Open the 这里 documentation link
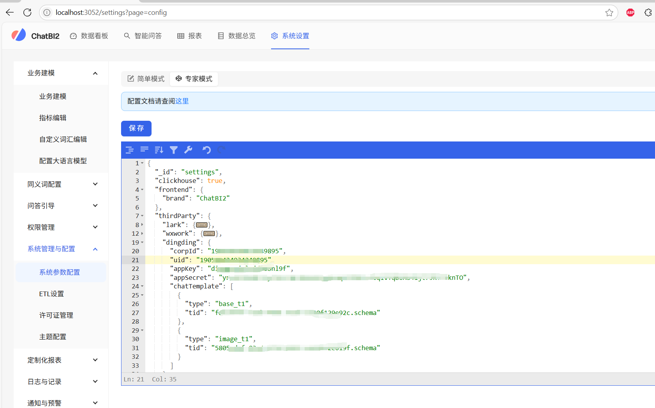Viewport: 655px width, 408px height. point(182,101)
